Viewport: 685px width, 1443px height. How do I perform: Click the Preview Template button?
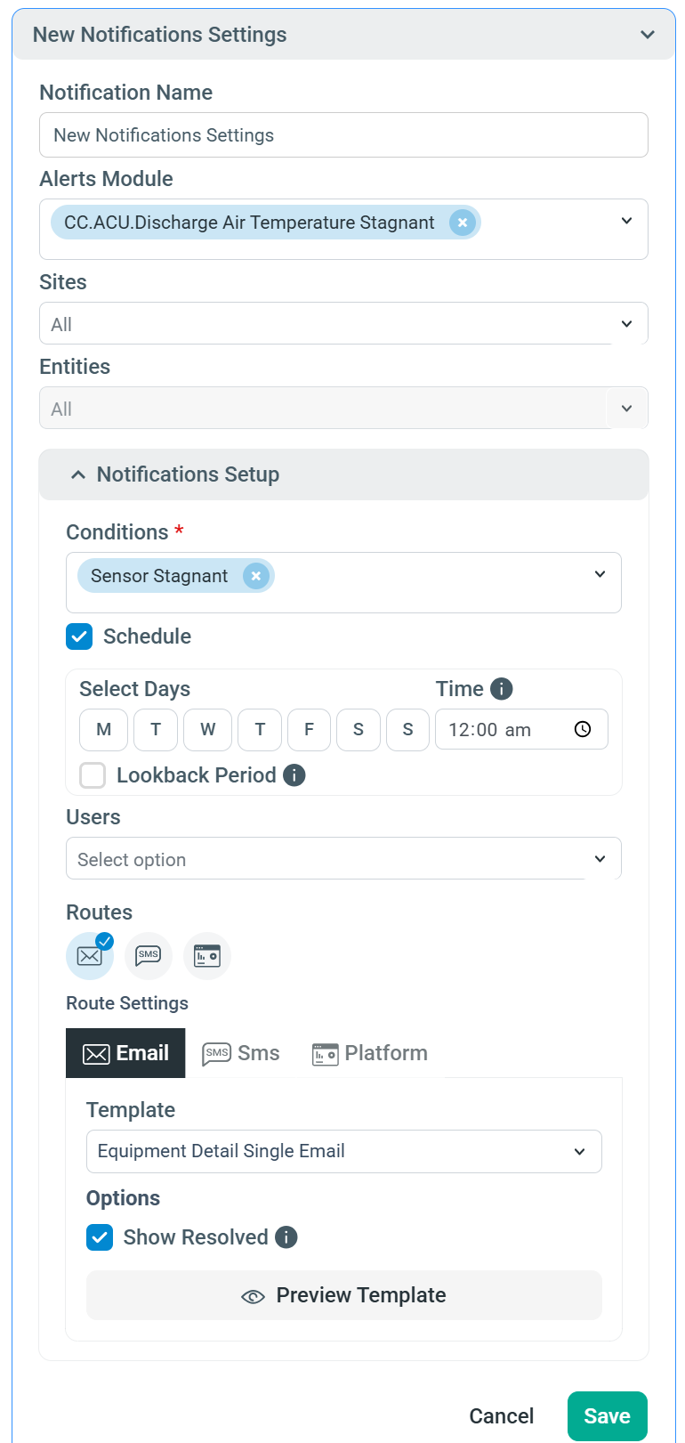343,1295
